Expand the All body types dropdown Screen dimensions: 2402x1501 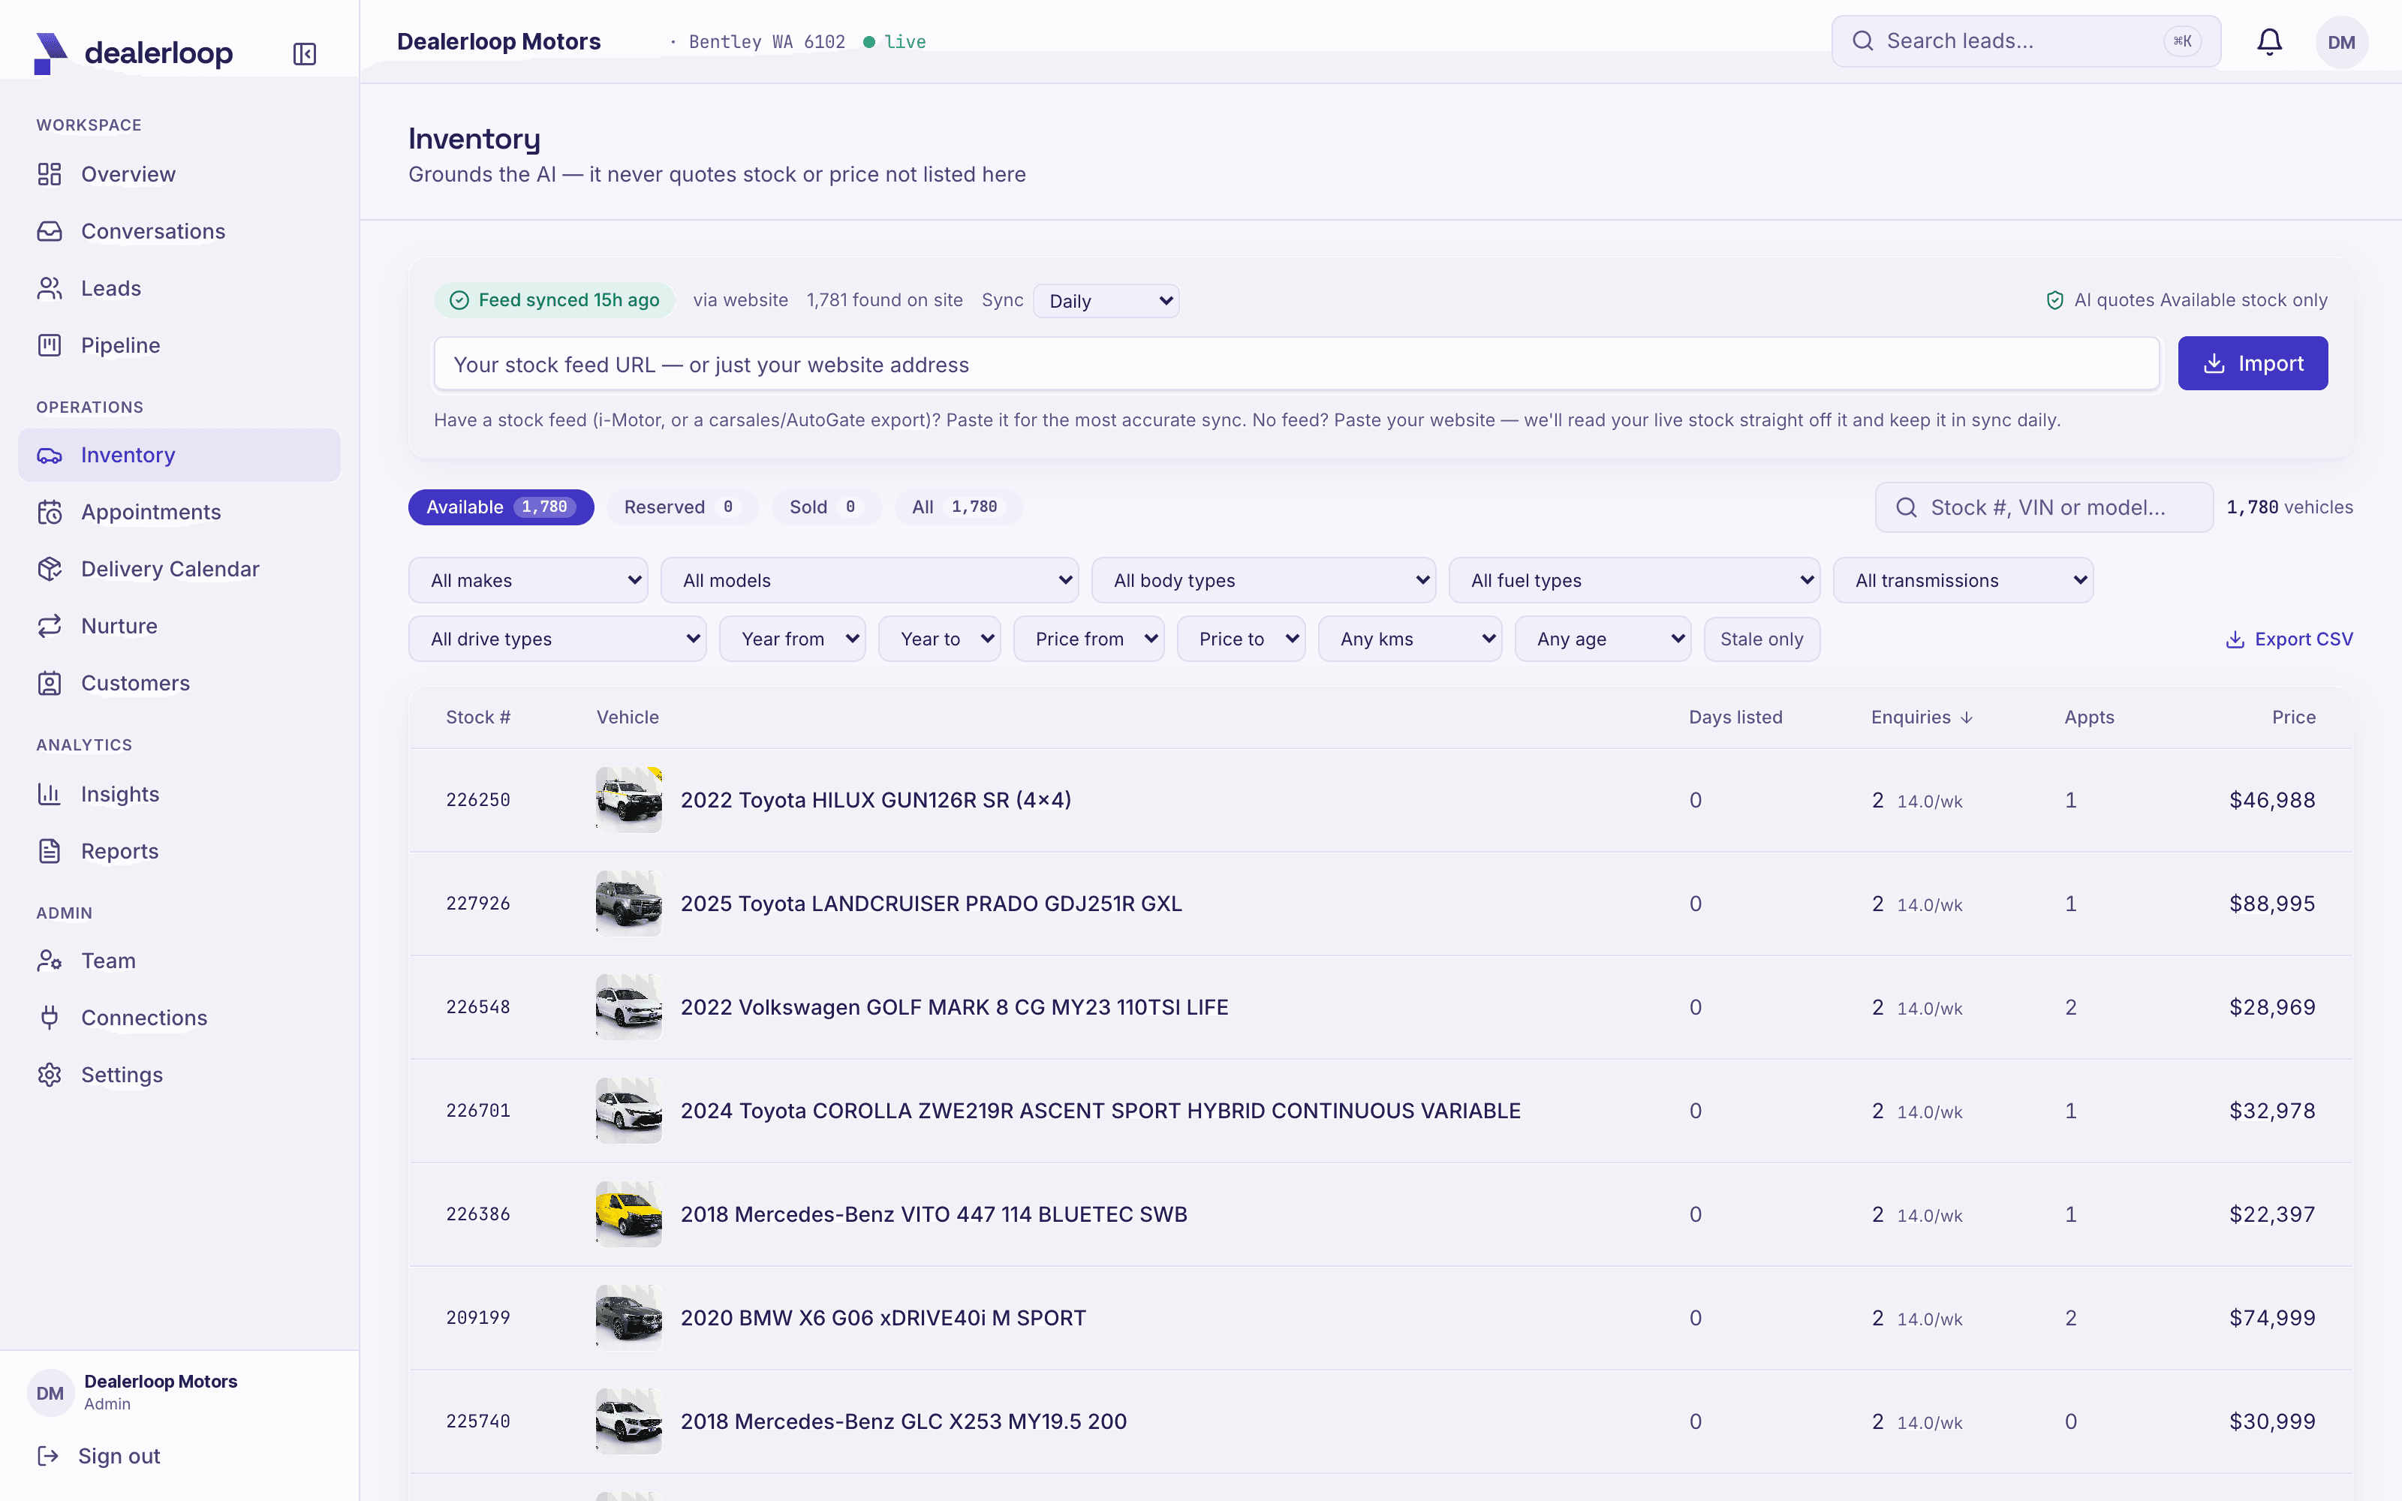[1263, 581]
